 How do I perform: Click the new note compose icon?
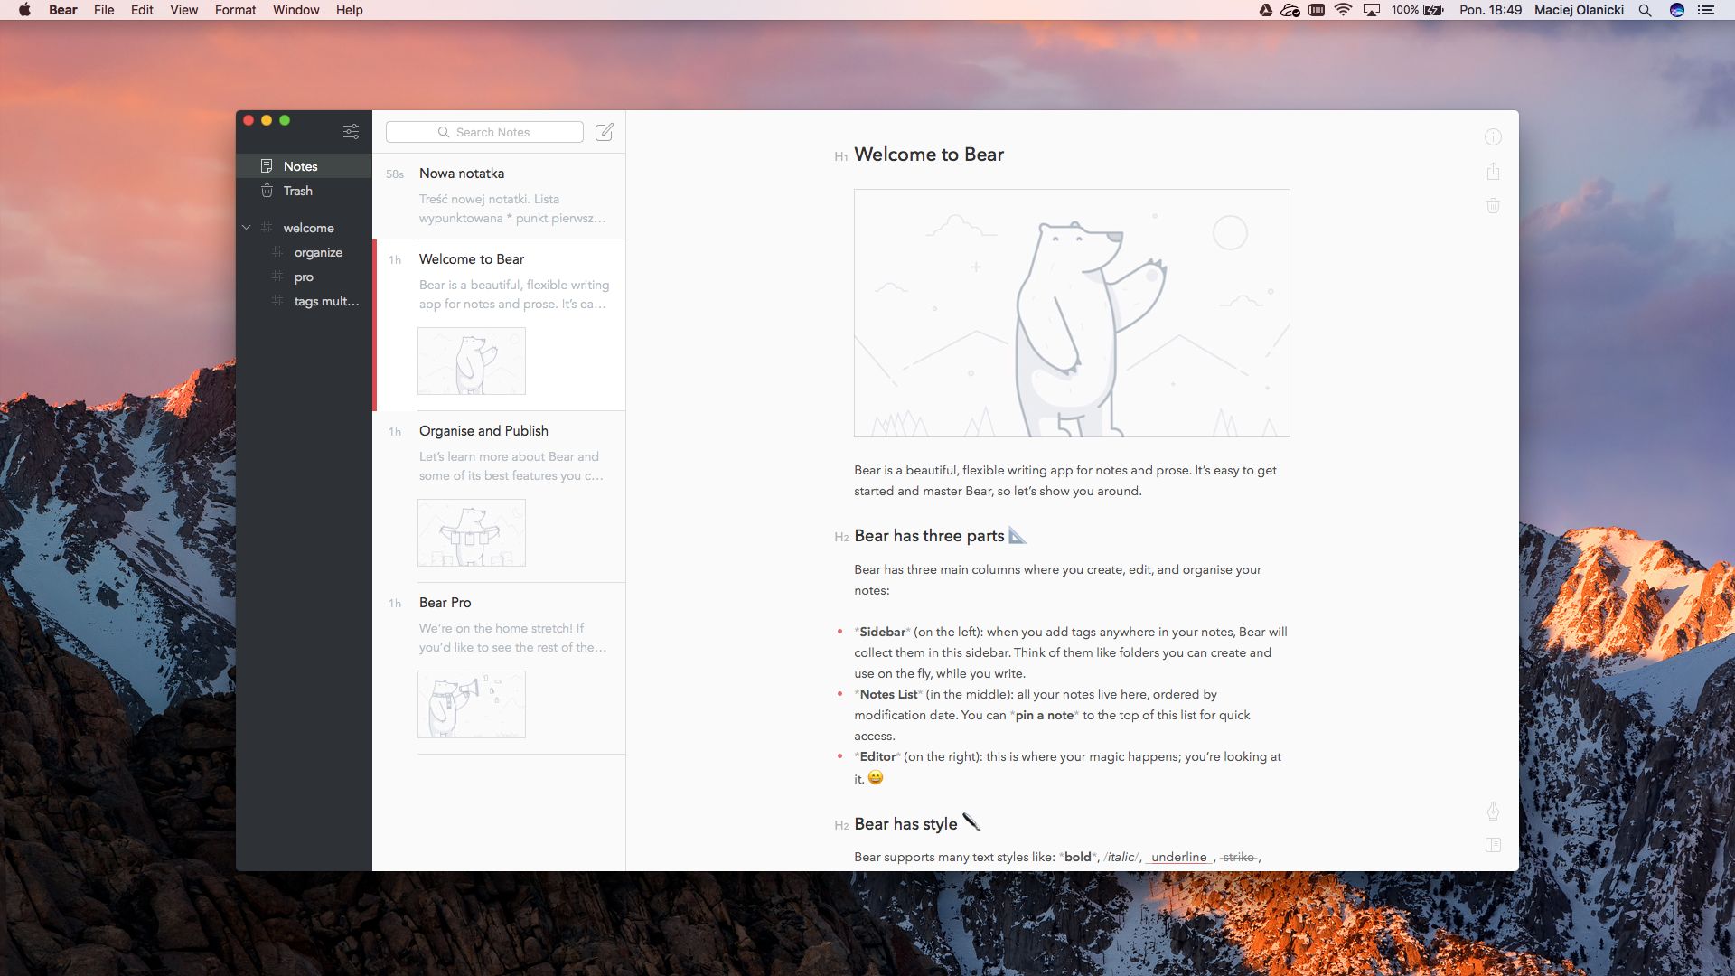(605, 132)
